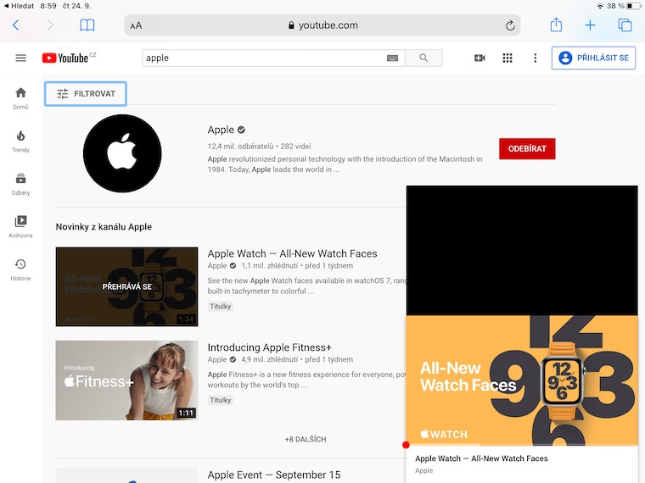Click the Titulky badge under Fitness+ video
Image resolution: width=645 pixels, height=483 pixels.
[x=221, y=400]
